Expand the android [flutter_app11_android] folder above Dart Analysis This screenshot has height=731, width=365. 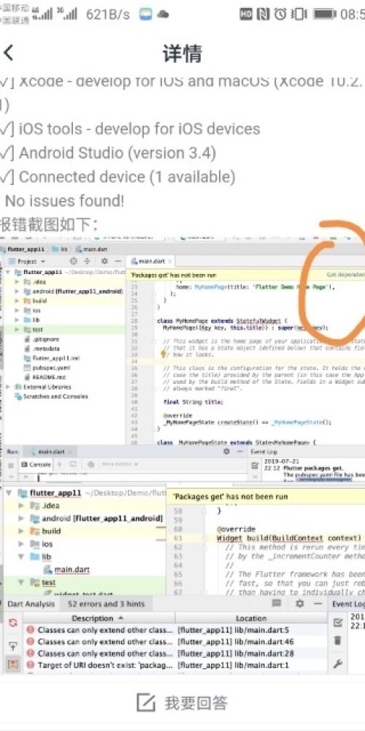pyautogui.click(x=21, y=518)
